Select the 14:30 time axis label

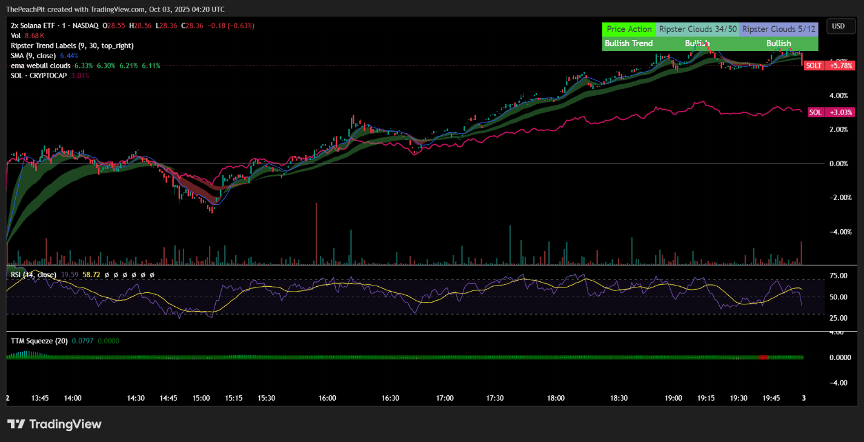click(136, 398)
